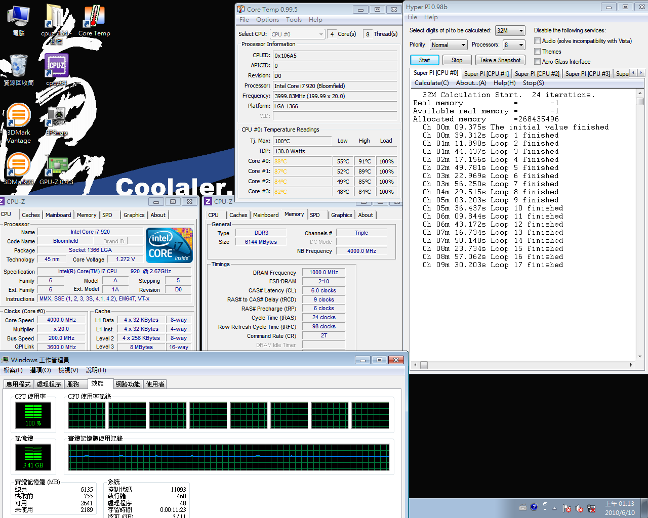Screen dimensions: 648x518
Task: Click Take a Snapshot button
Action: 500,60
